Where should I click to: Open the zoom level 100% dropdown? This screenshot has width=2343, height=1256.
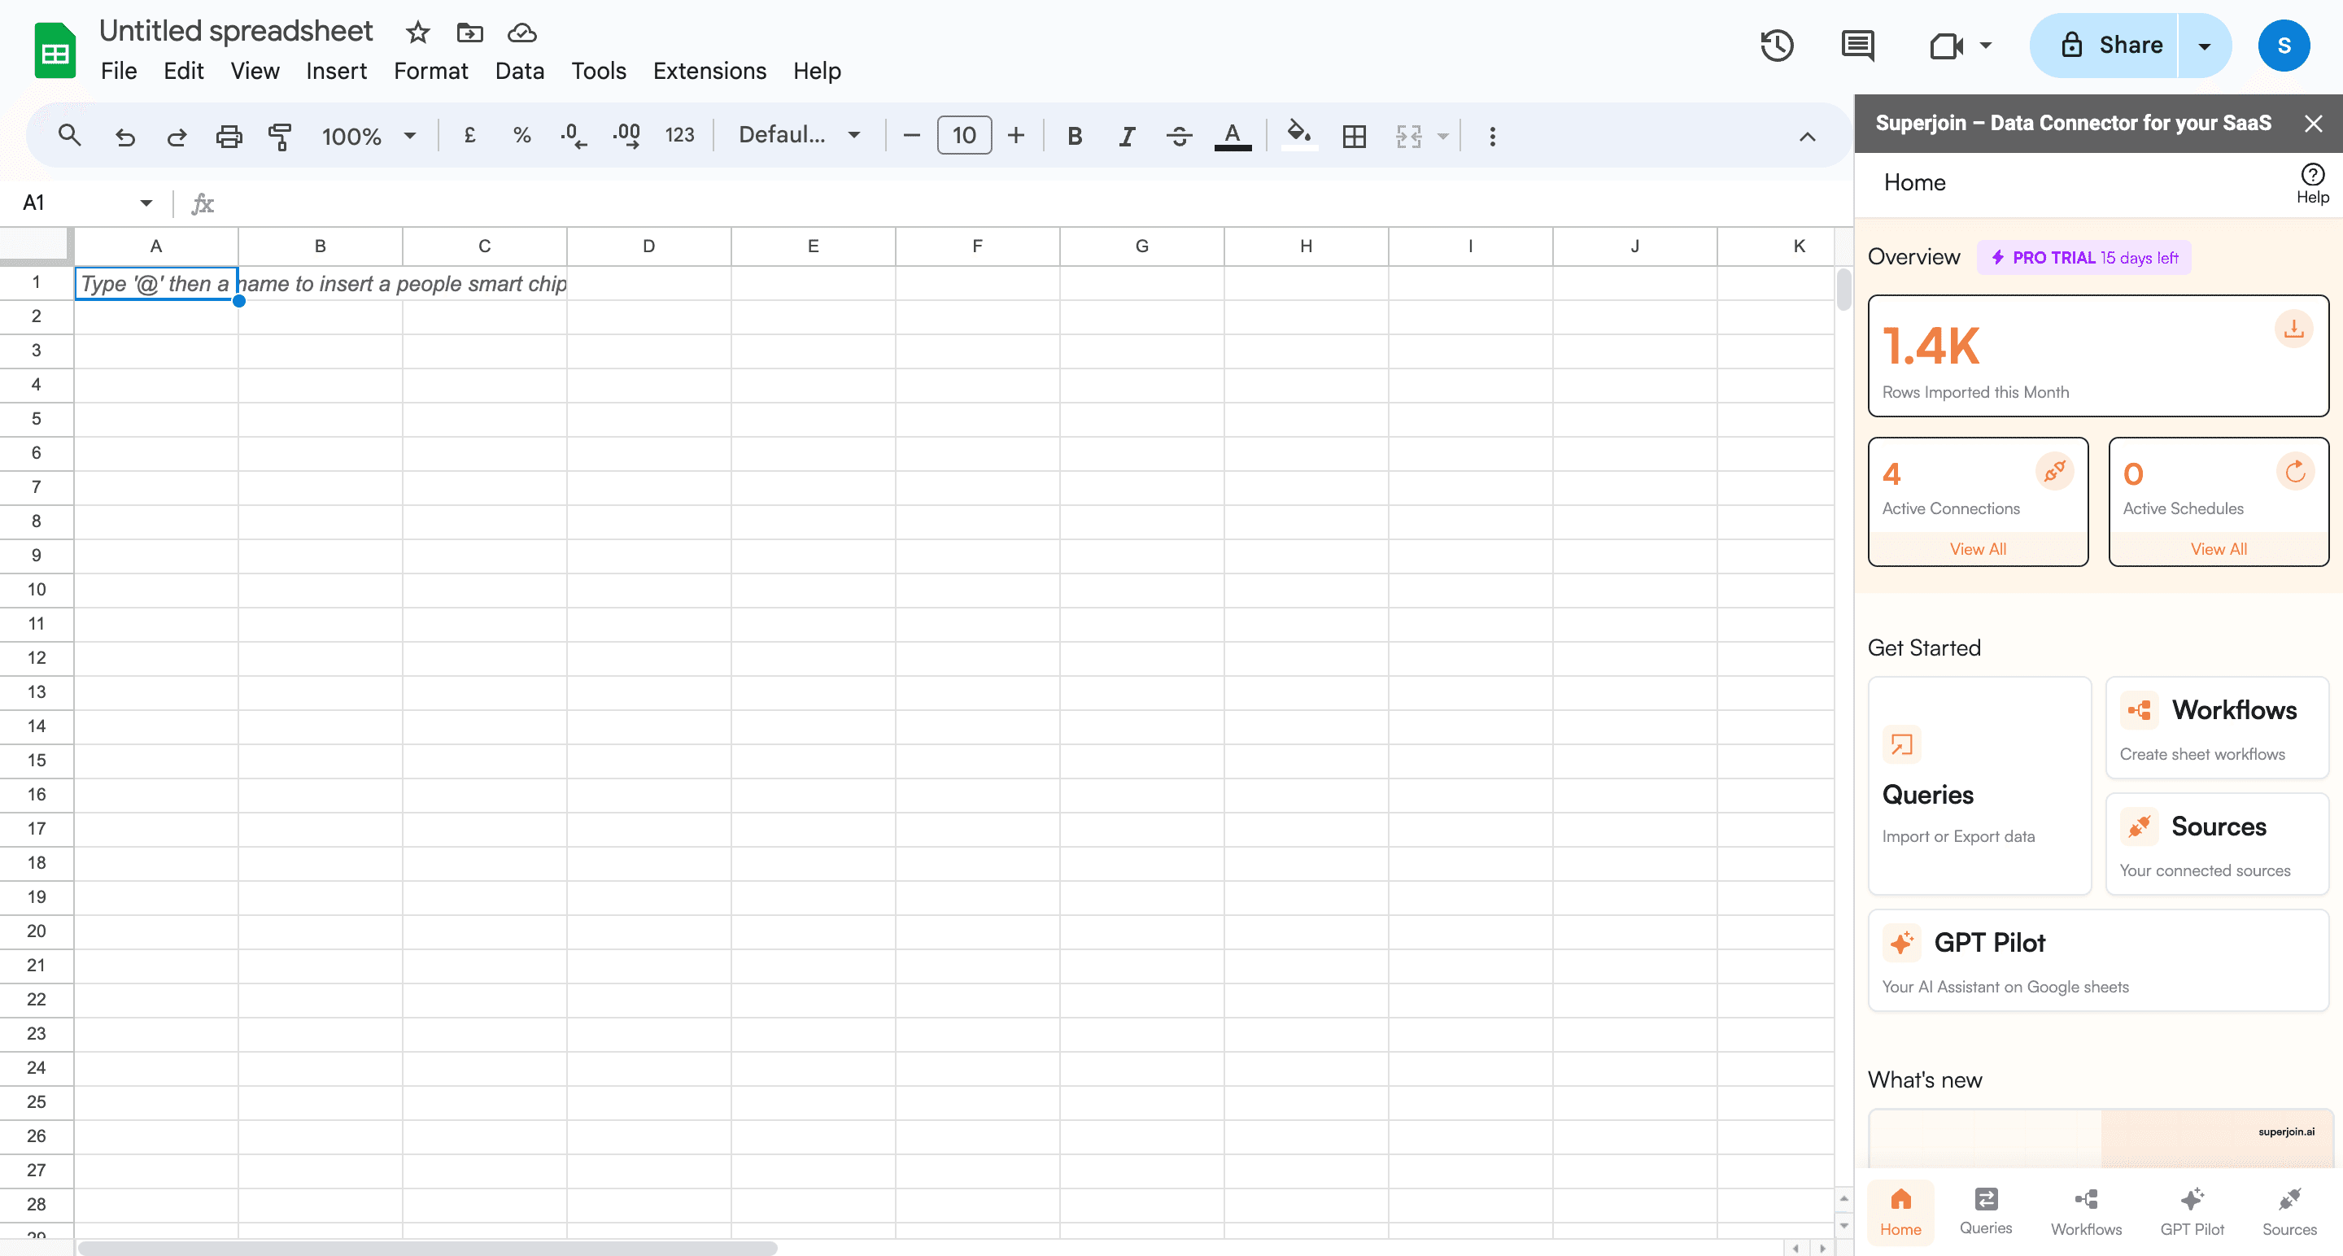(366, 137)
